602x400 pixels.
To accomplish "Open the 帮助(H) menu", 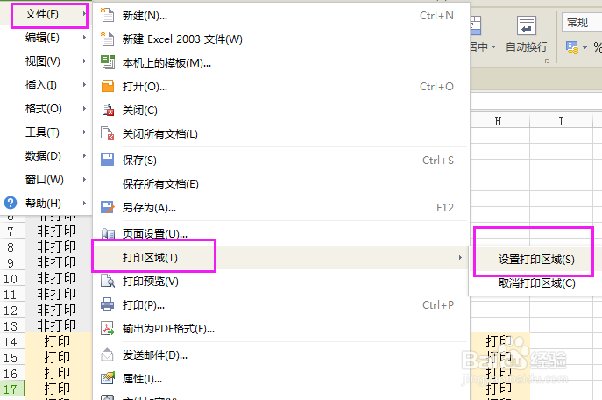I will coord(46,203).
